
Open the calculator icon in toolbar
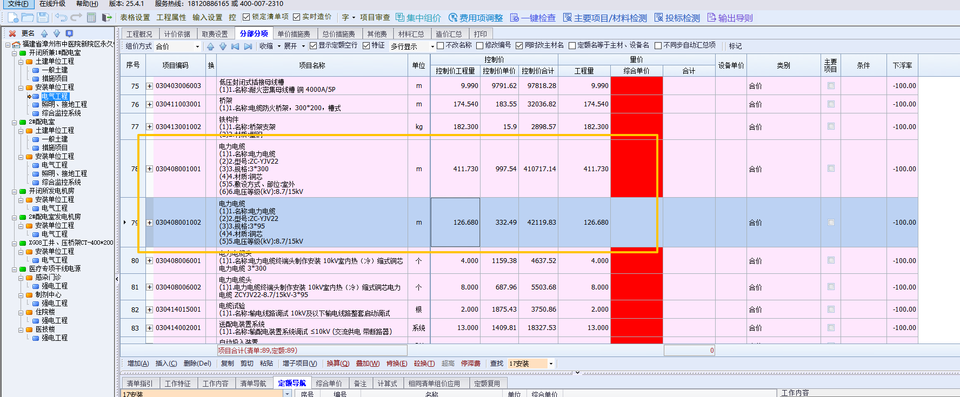pos(92,17)
